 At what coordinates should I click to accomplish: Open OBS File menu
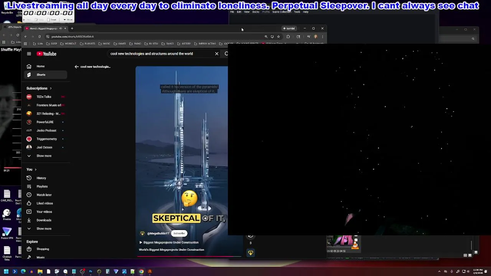(232, 12)
